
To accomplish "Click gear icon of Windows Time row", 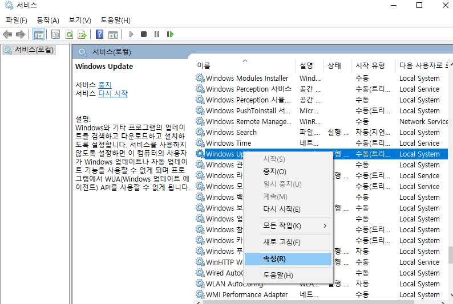I will coord(200,143).
